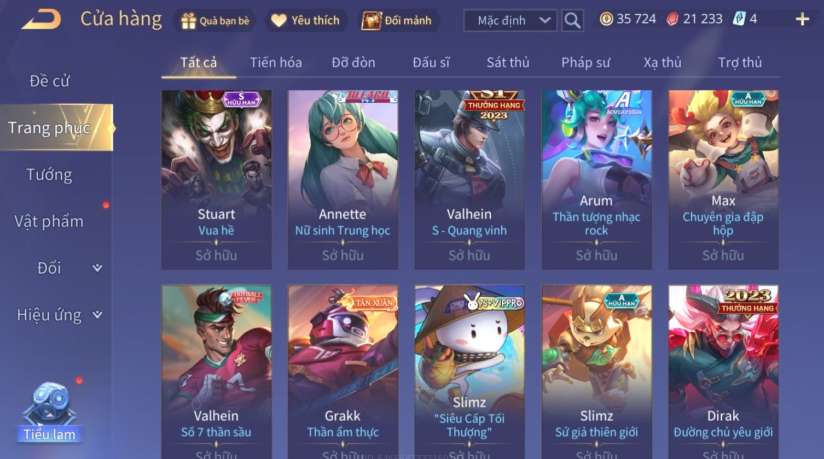Open the search magnifier icon
Image resolution: width=824 pixels, height=459 pixels.
572,21
